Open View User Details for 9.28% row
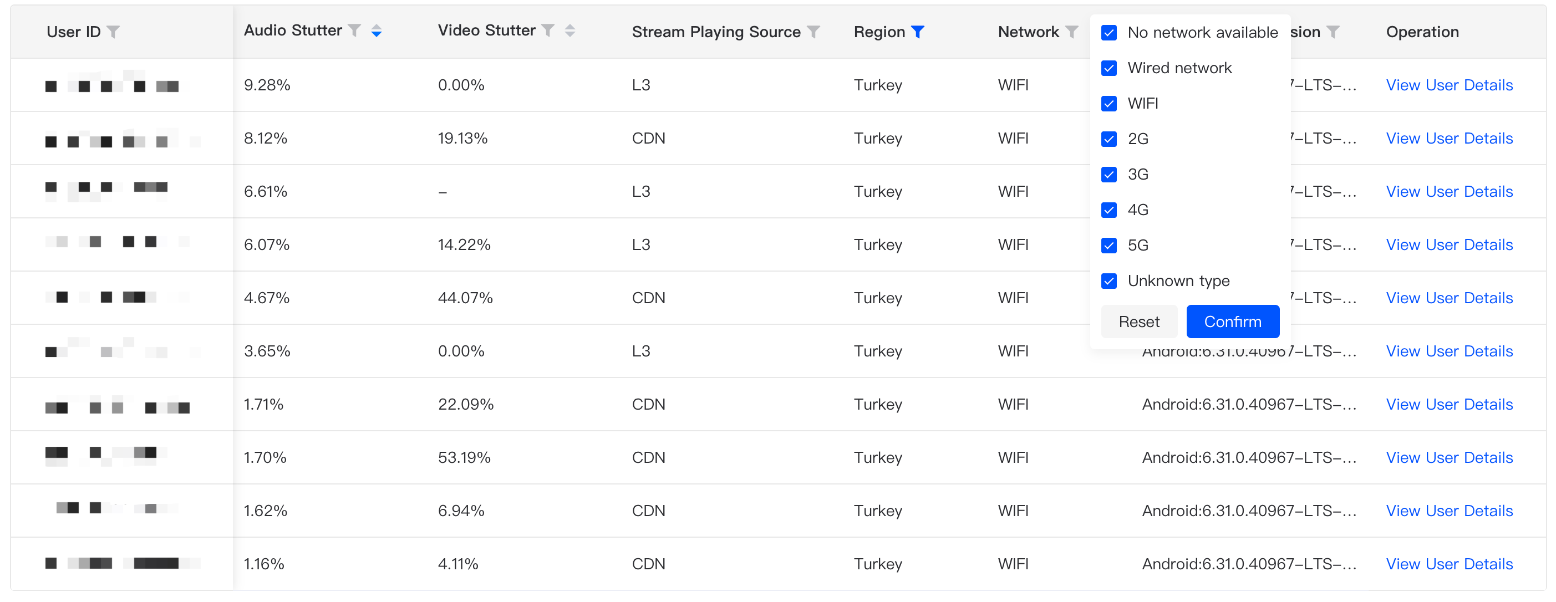The image size is (1556, 602). coord(1449,85)
